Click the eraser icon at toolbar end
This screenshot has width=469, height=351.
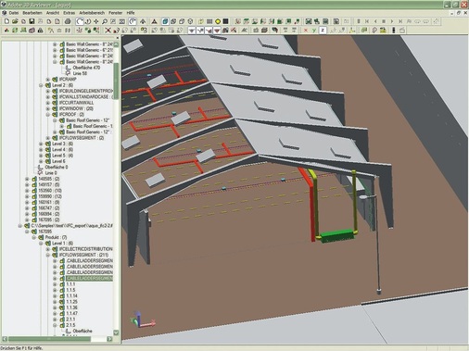(437, 21)
